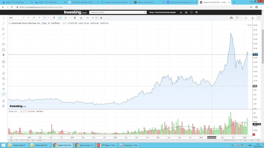Click the zoom in magnifier tool
264x148 pixels.
coord(4,66)
